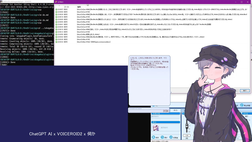Click the 22:08:16 timestamp in the log

(60, 29)
